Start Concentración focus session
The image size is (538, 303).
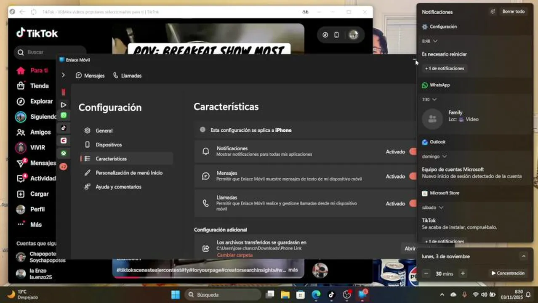(508, 273)
